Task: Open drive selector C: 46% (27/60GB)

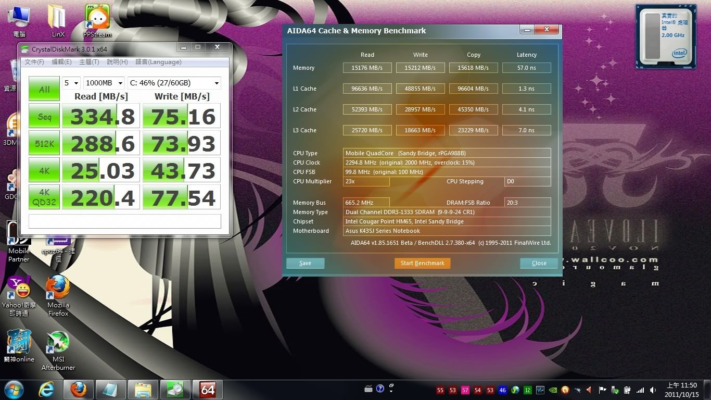Action: 174,83
